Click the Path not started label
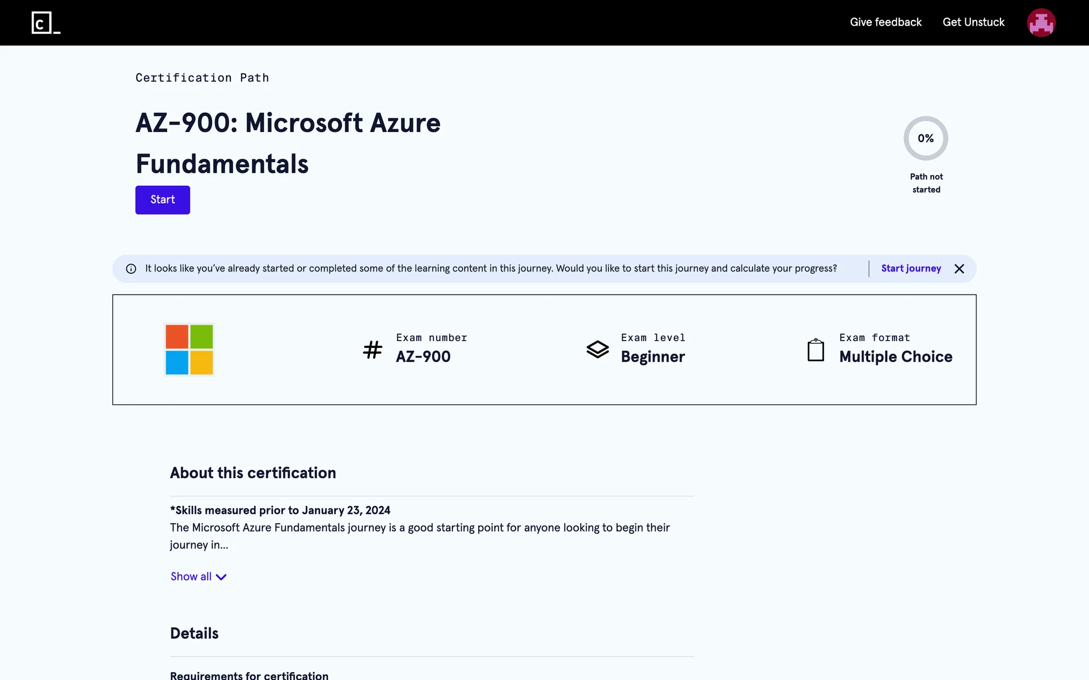The image size is (1089, 680). coord(926,183)
